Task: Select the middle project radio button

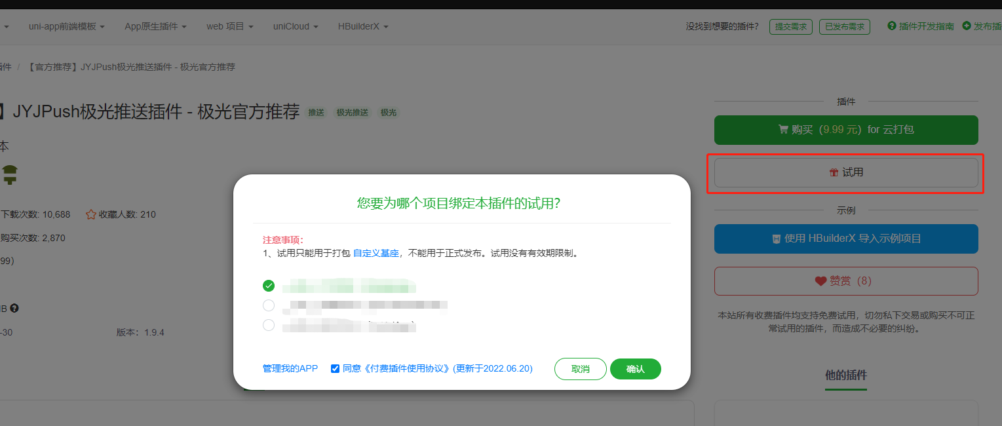Action: 269,305
